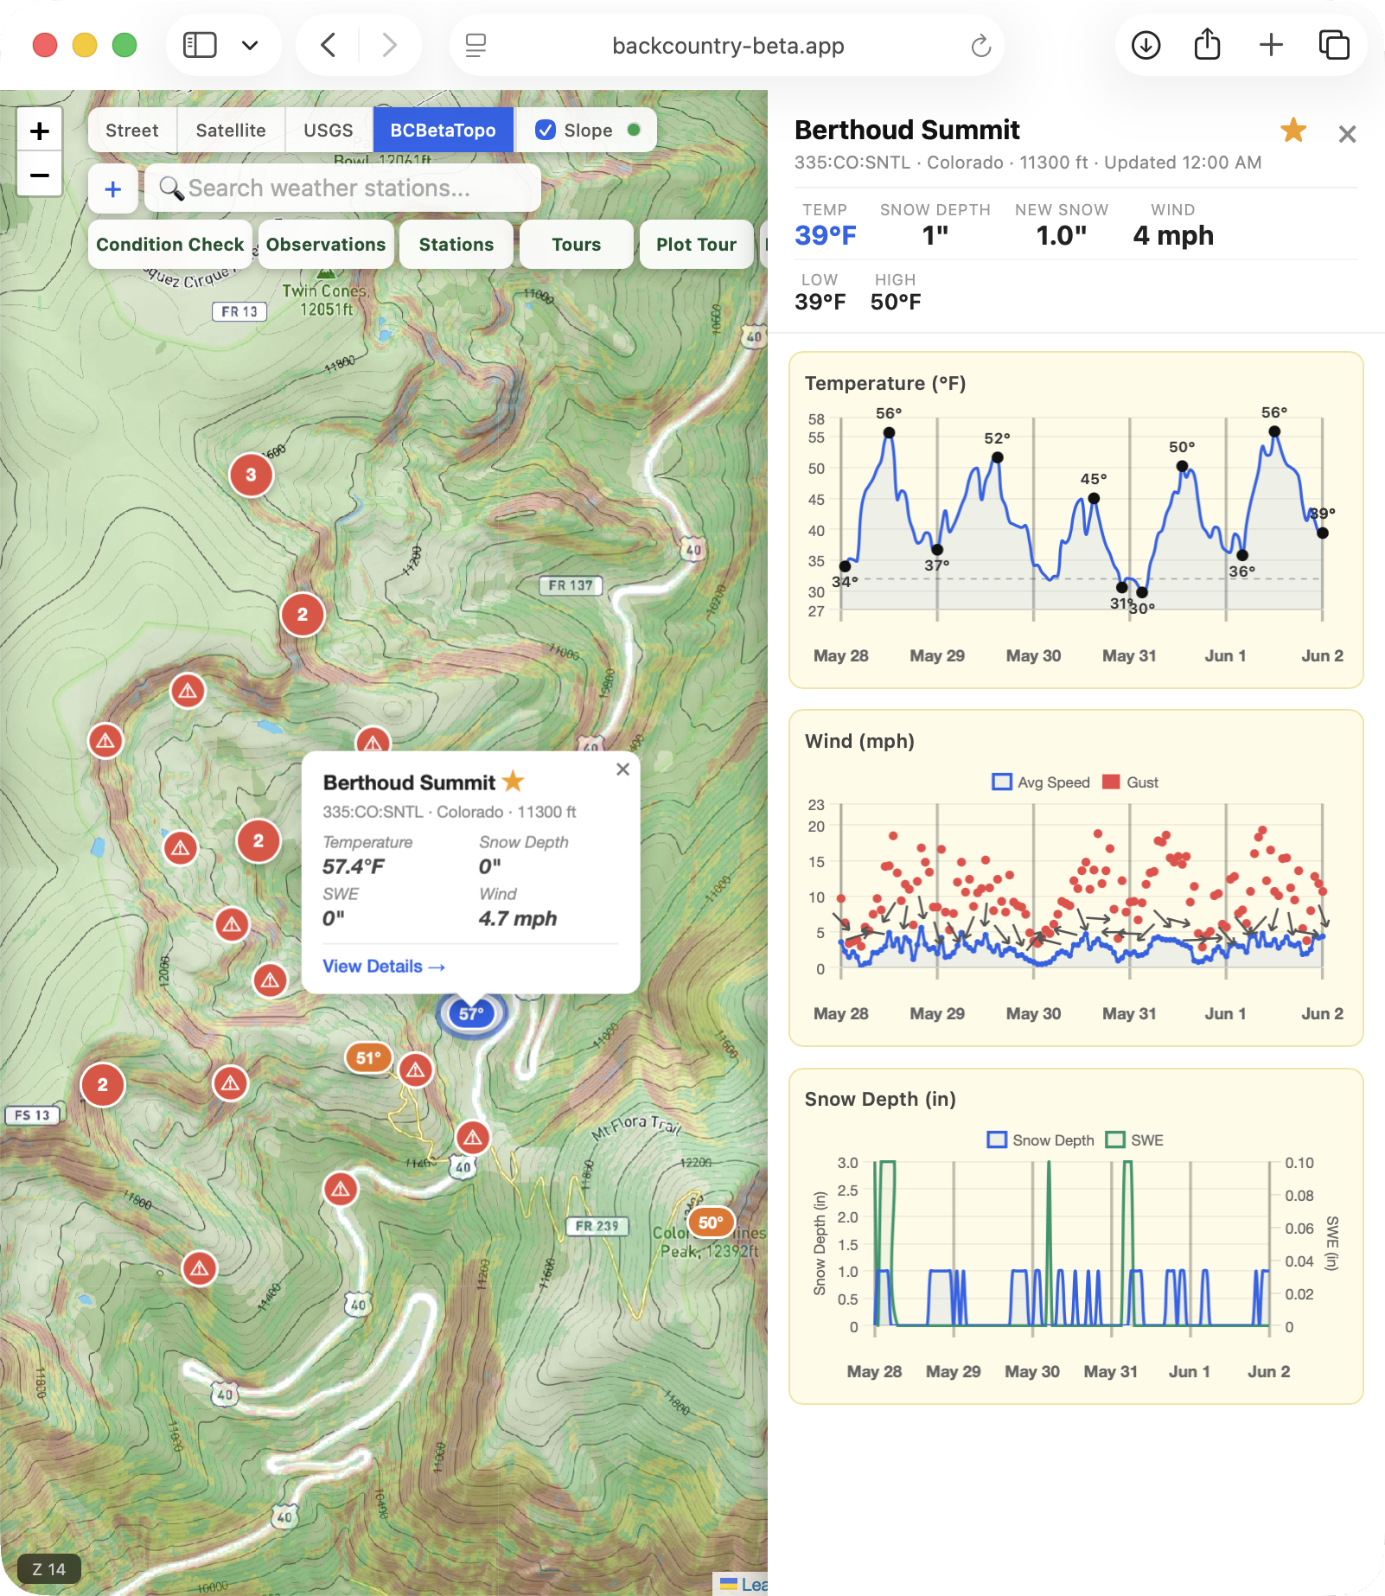Viewport: 1385px width, 1596px height.
Task: Click the blue plus add button
Action: coord(113,188)
